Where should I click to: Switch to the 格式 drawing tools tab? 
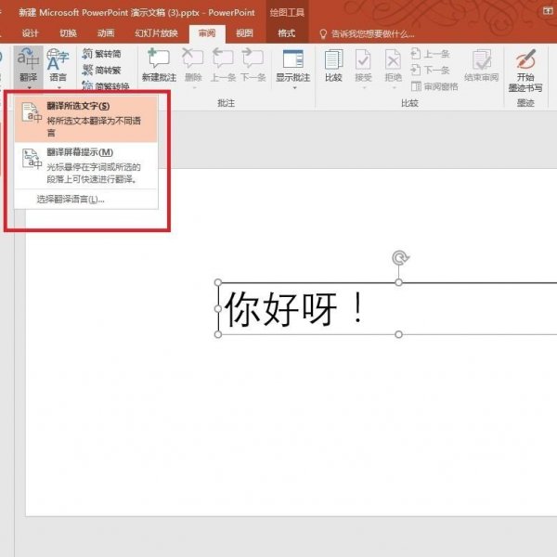pyautogui.click(x=287, y=32)
